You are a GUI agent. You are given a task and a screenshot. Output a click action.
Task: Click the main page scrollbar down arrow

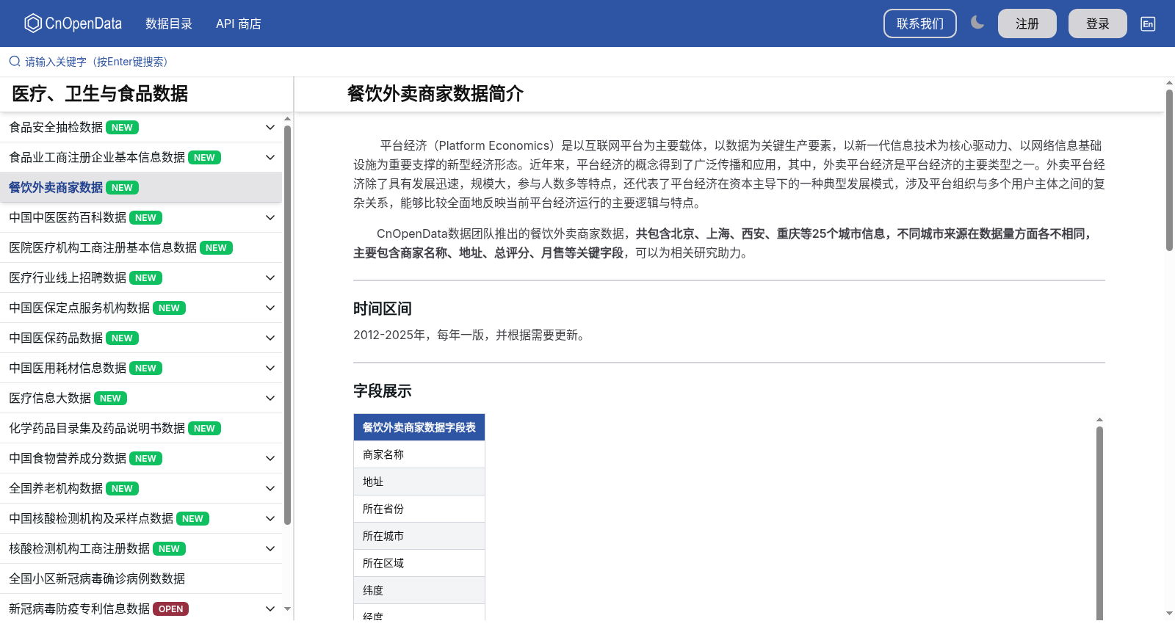point(1169,614)
